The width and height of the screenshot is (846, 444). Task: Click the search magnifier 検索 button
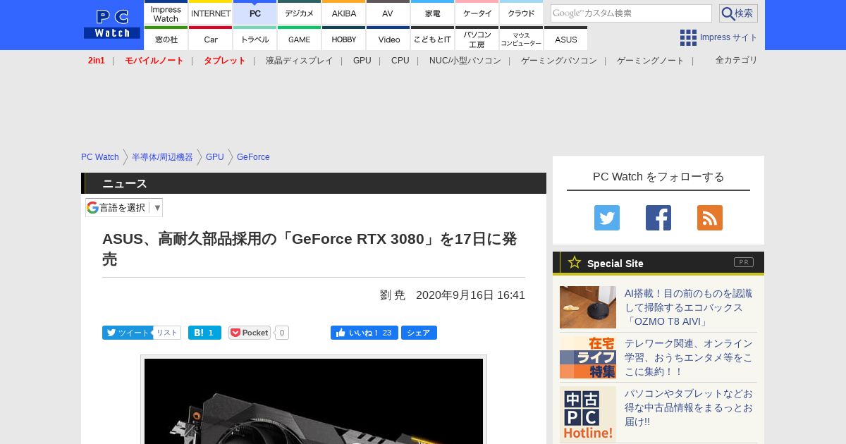pos(738,13)
